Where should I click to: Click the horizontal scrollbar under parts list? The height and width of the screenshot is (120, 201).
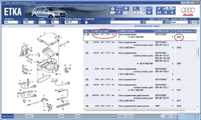coord(135,110)
